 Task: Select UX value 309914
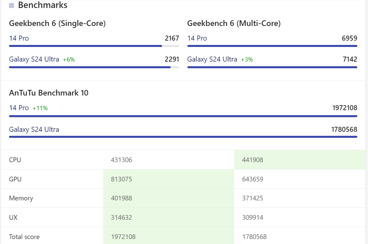coord(253,217)
